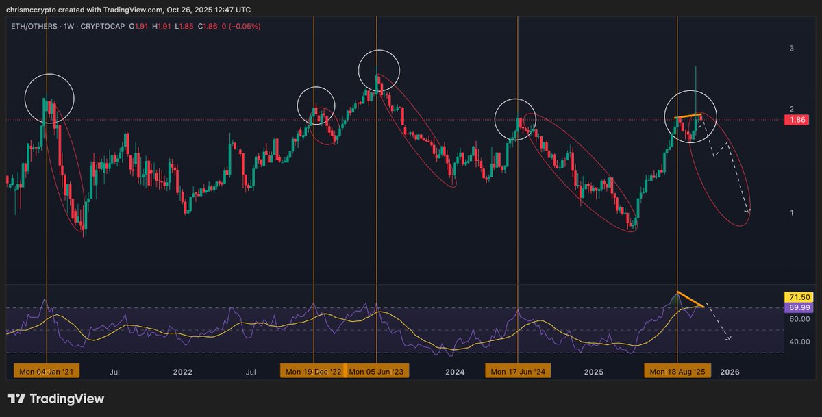Click the 2024 time axis label
Screen dimensions: 822x417
coord(455,372)
